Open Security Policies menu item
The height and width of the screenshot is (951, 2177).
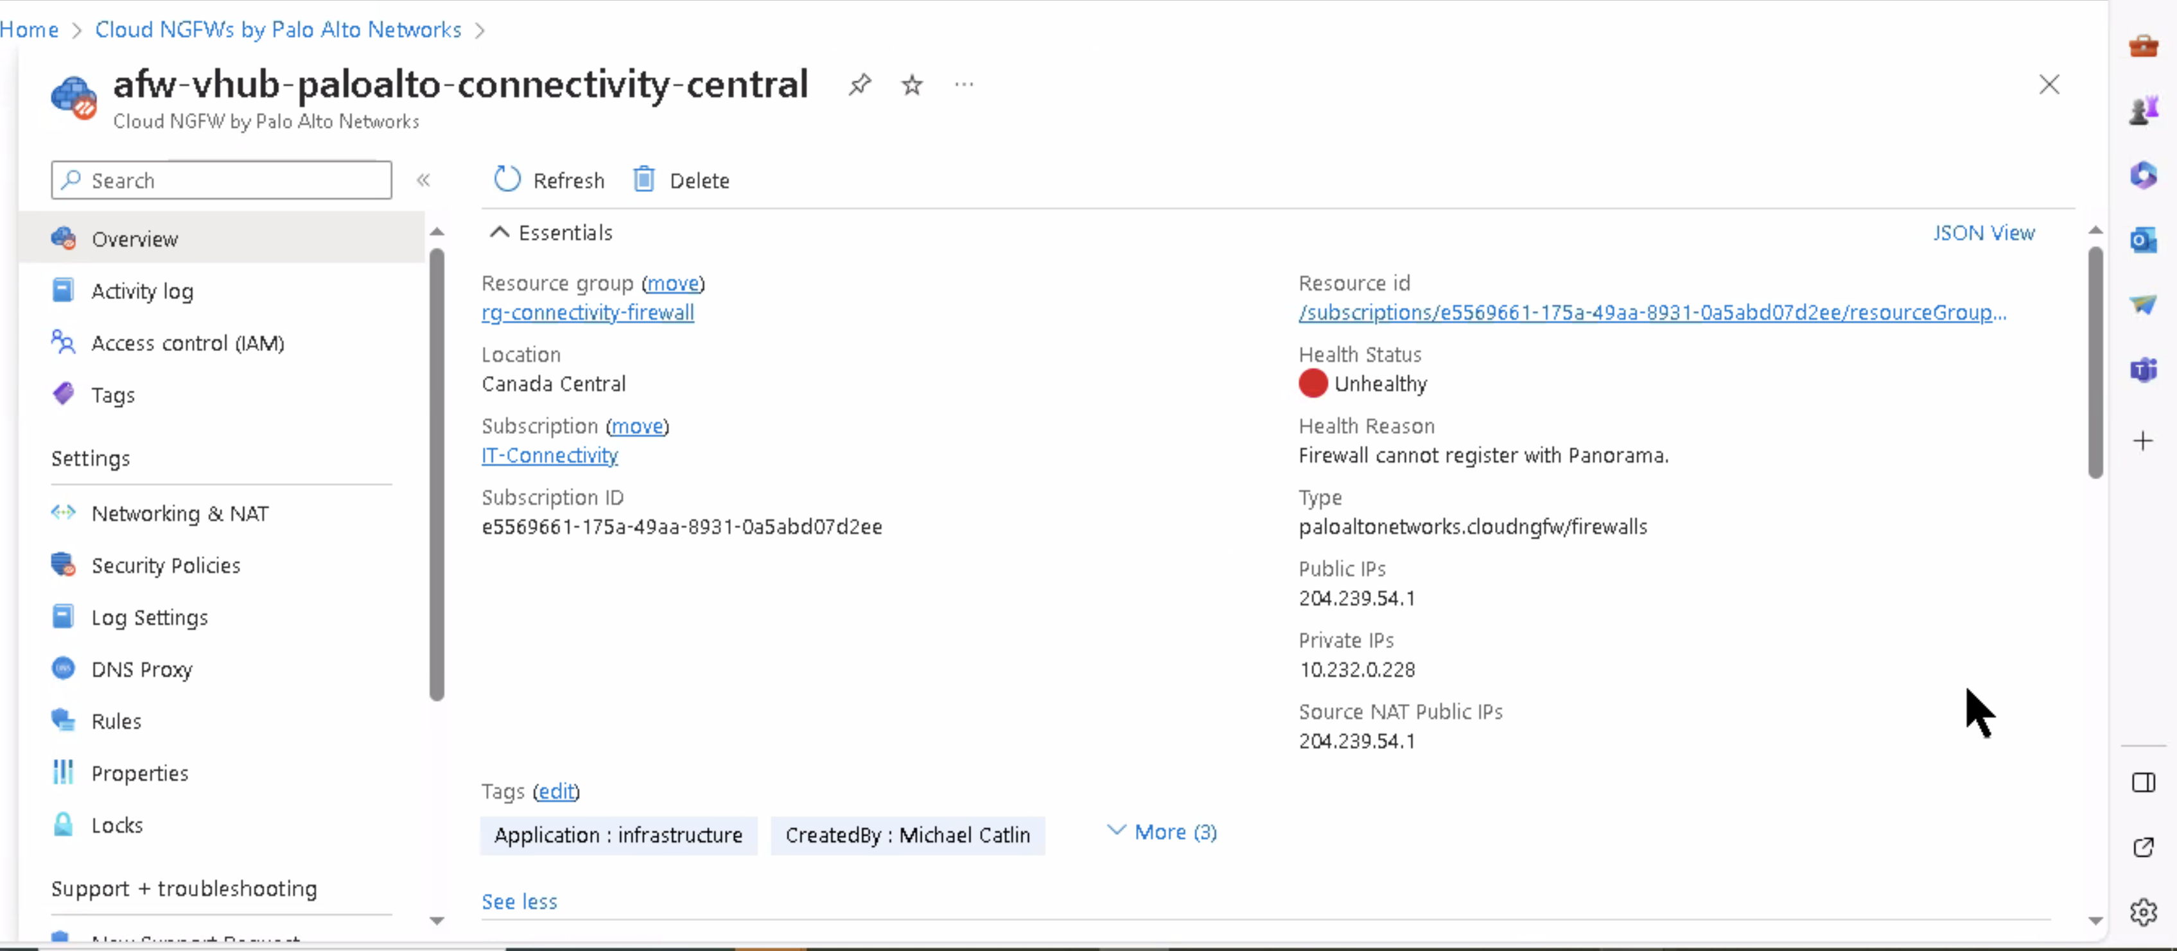click(166, 565)
